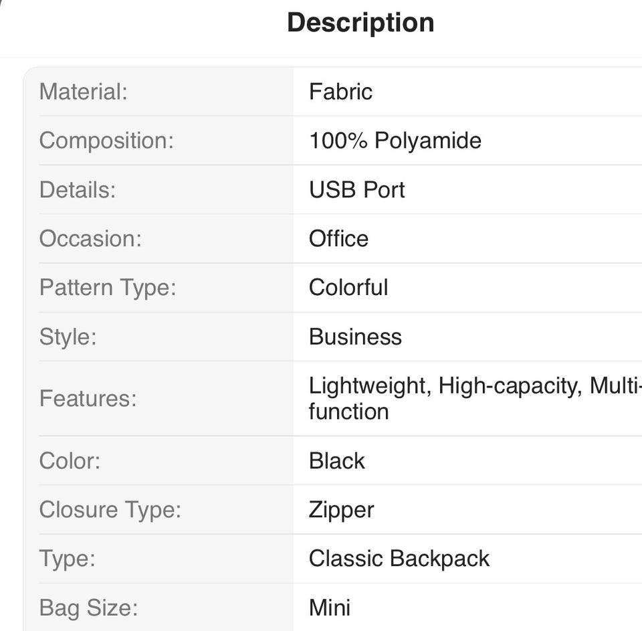642x631 pixels.
Task: Click the Material label
Action: [x=83, y=92]
